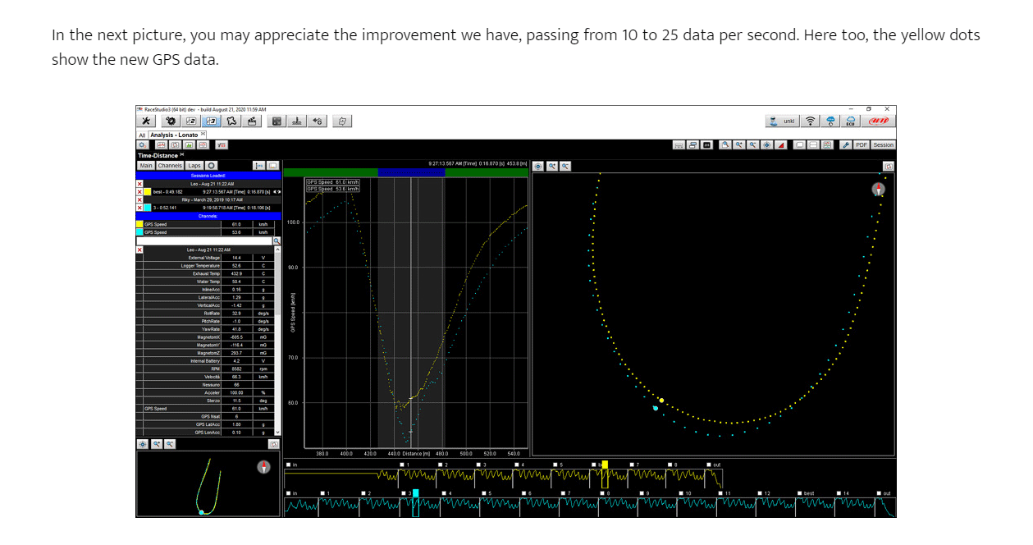The width and height of the screenshot is (1033, 545).
Task: Toggle the lap 12 checkbox in the cyan session strip
Action: (x=759, y=493)
